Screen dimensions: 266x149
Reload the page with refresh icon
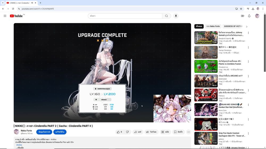click(13, 9)
